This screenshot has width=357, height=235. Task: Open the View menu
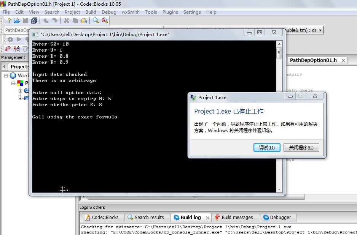[34, 12]
